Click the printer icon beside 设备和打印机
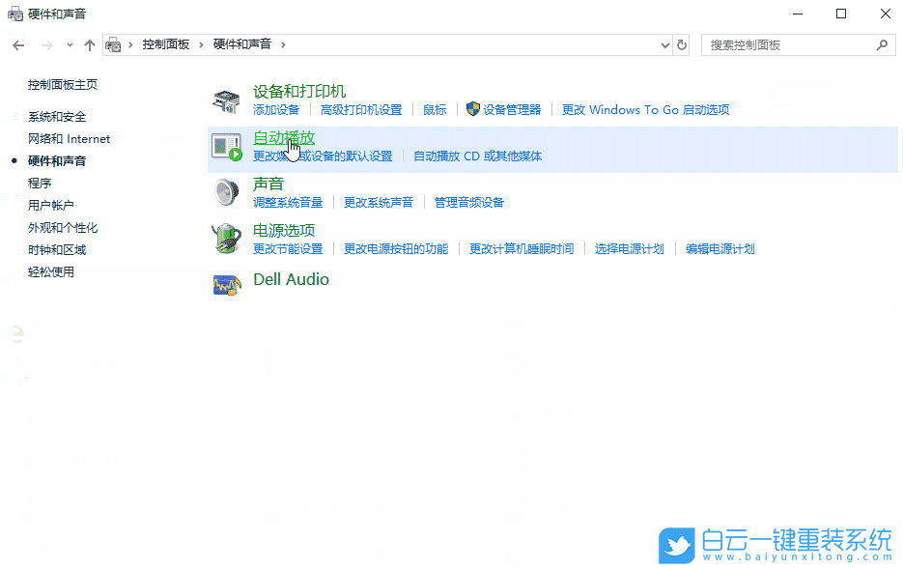 [226, 99]
